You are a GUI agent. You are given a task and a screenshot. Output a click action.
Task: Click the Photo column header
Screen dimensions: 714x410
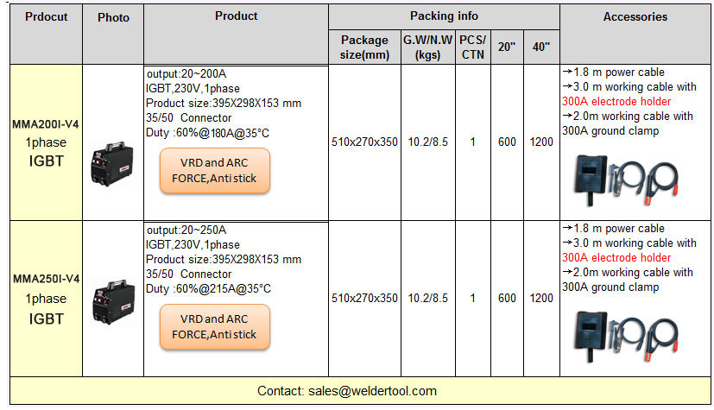(x=113, y=18)
